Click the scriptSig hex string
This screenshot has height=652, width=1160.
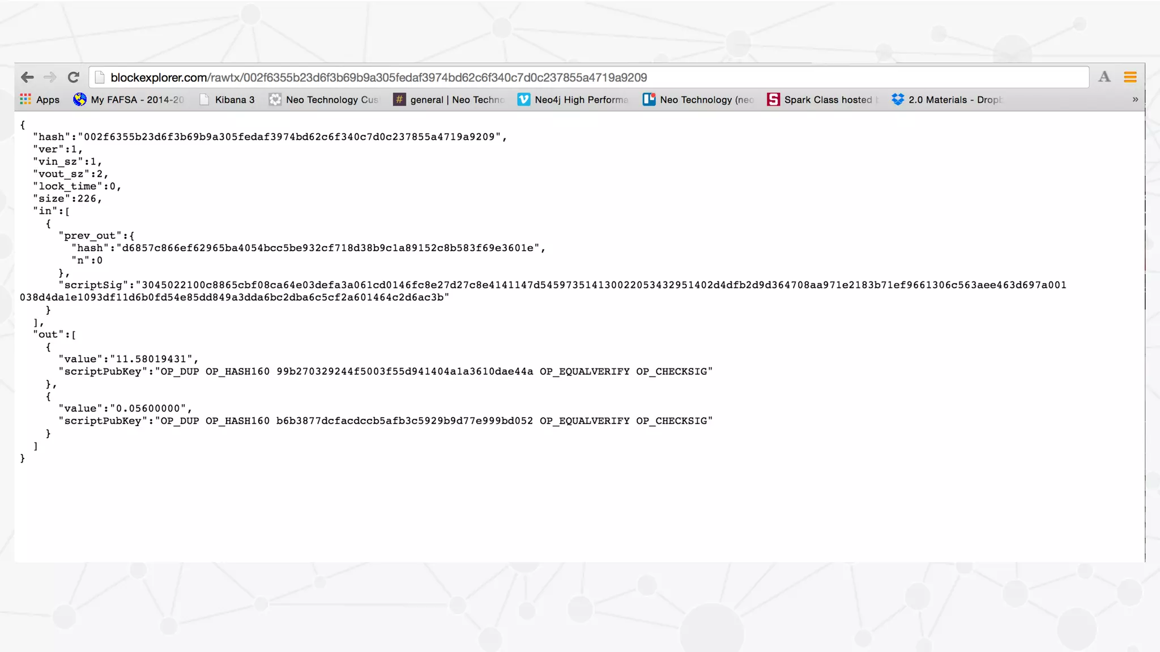(600, 285)
